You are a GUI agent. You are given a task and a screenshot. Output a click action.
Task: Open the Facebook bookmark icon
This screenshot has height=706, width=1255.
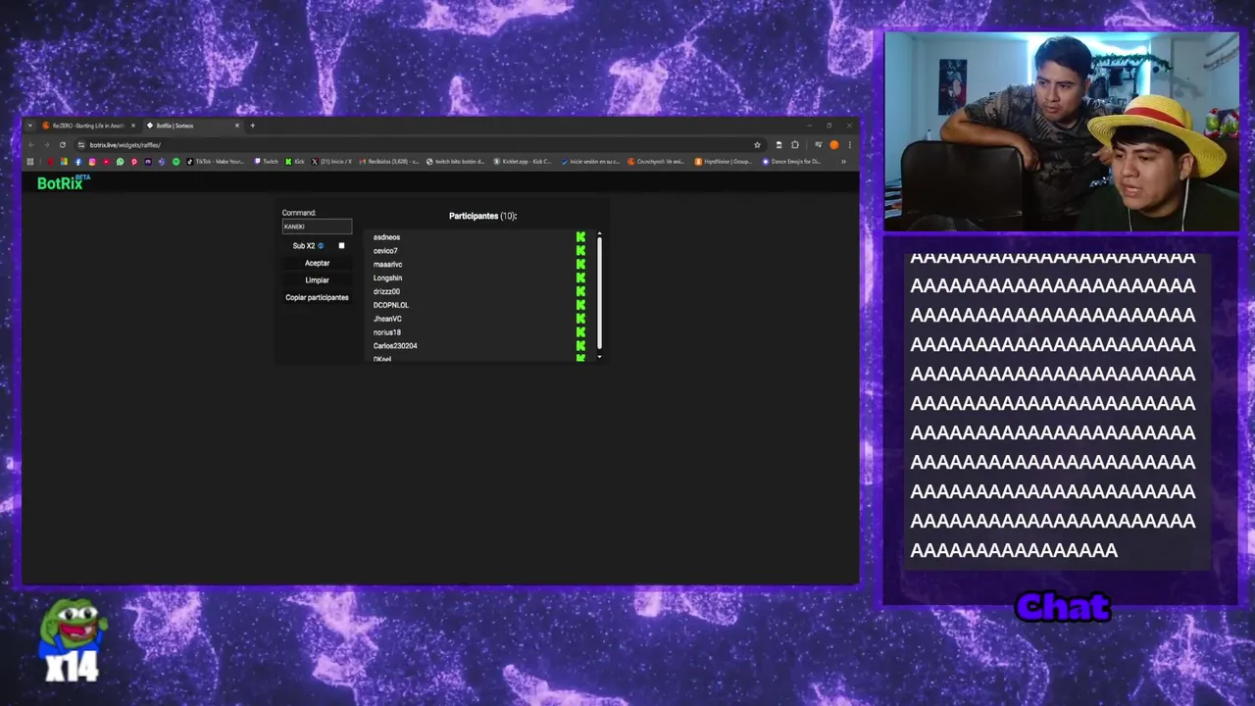(x=78, y=162)
